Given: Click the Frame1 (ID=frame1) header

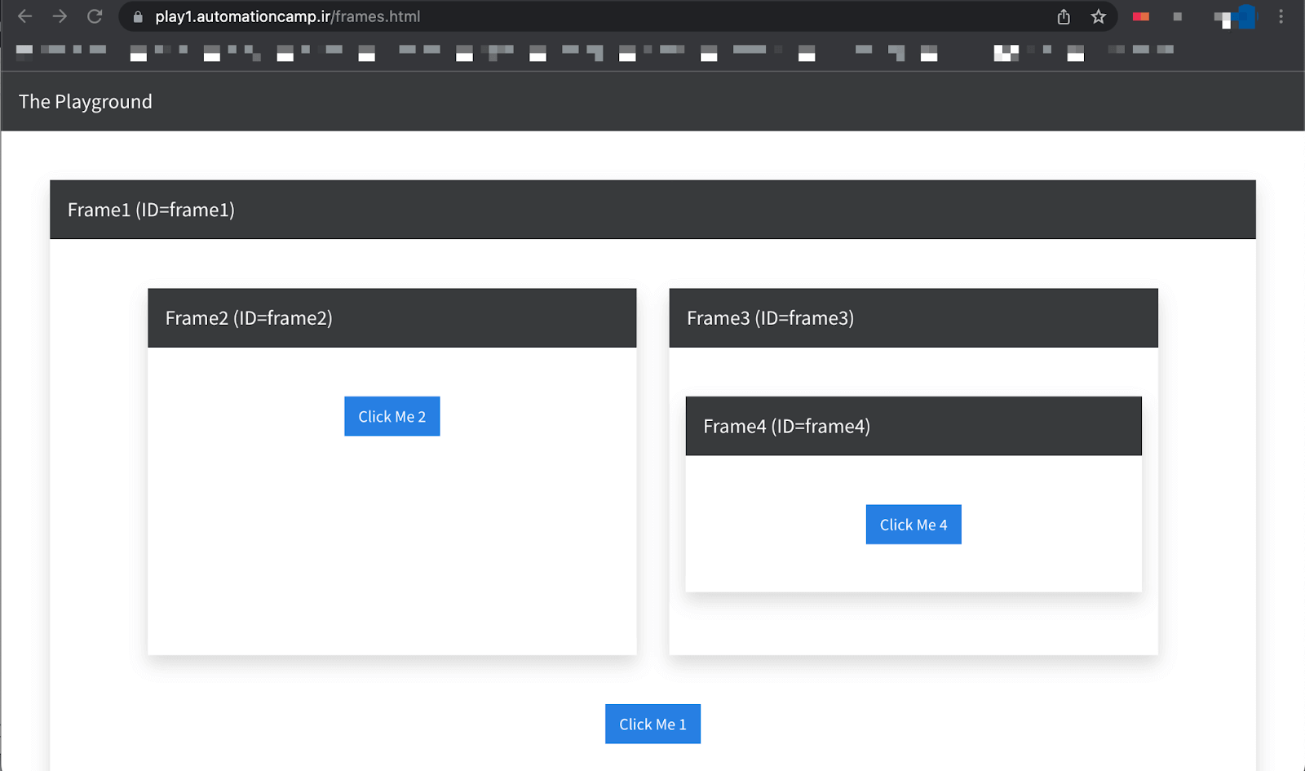Looking at the screenshot, I should click(x=151, y=210).
